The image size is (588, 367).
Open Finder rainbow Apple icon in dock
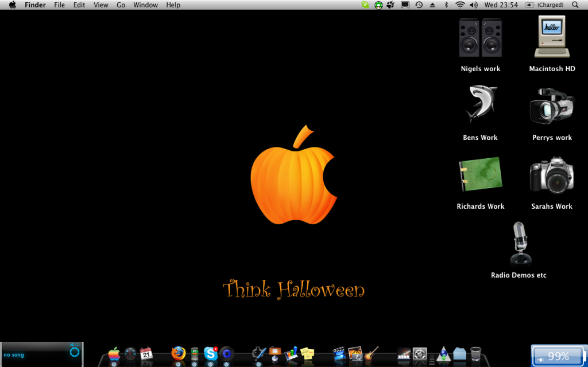tap(114, 354)
